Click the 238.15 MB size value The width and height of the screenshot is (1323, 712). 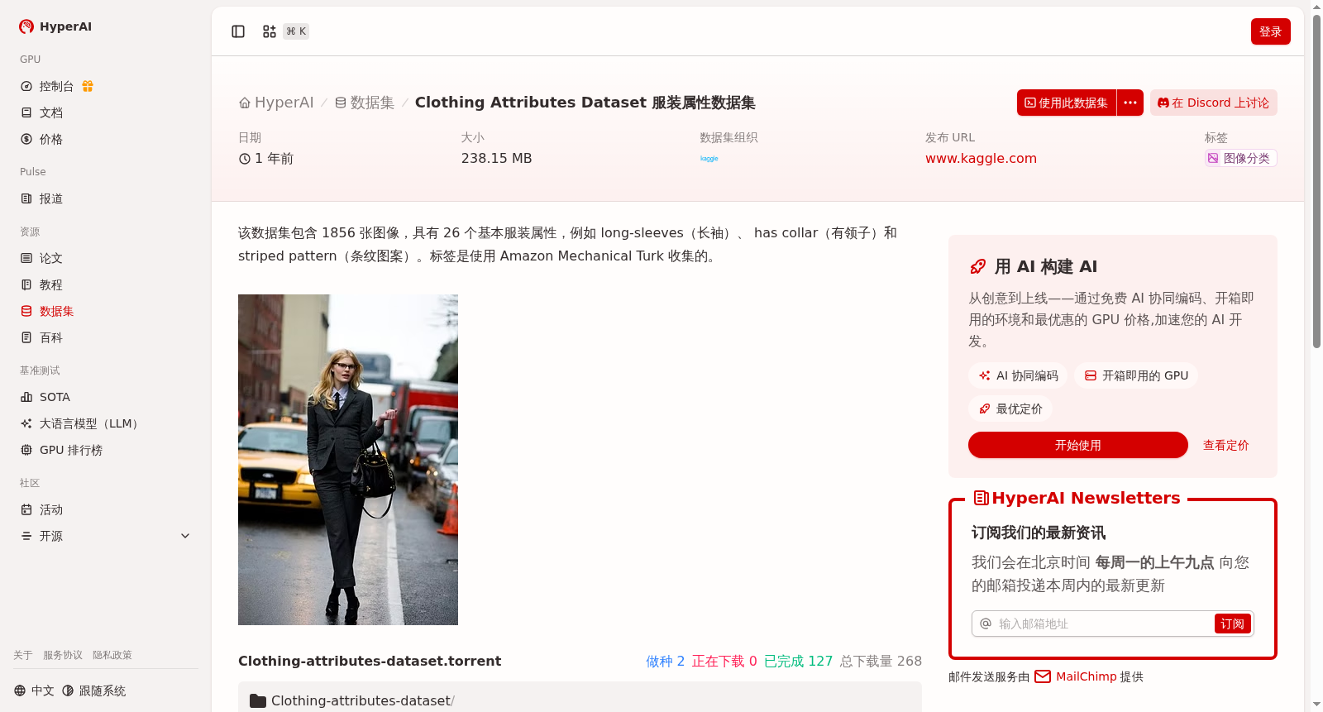tap(497, 159)
